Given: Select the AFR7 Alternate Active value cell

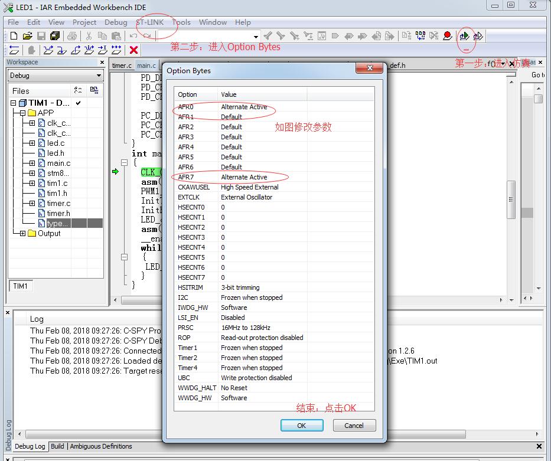Looking at the screenshot, I should pyautogui.click(x=244, y=177).
